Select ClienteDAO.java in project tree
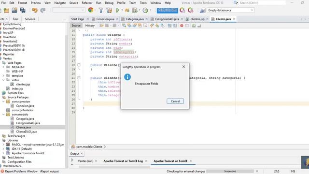The image size is (309, 174). pos(26,131)
